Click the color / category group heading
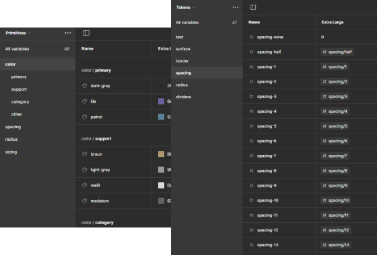The height and width of the screenshot is (255, 377). coord(98,223)
